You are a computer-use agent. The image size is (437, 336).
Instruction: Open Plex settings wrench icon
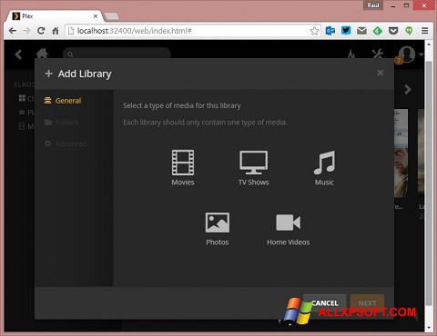click(x=378, y=54)
